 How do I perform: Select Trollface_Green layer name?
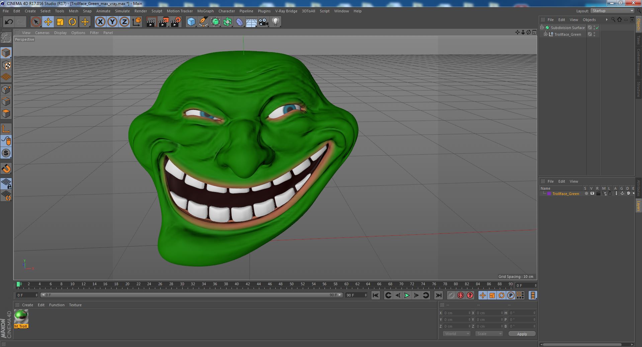point(566,194)
